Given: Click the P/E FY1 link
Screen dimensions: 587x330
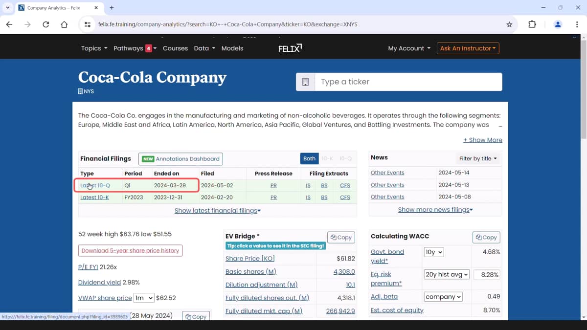Looking at the screenshot, I should point(88,267).
